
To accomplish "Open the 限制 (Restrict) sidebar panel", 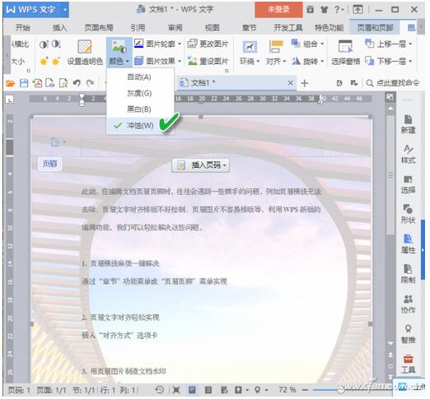I will (x=408, y=274).
